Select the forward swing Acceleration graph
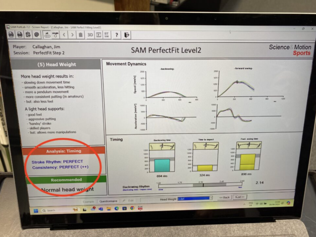 point(248,116)
